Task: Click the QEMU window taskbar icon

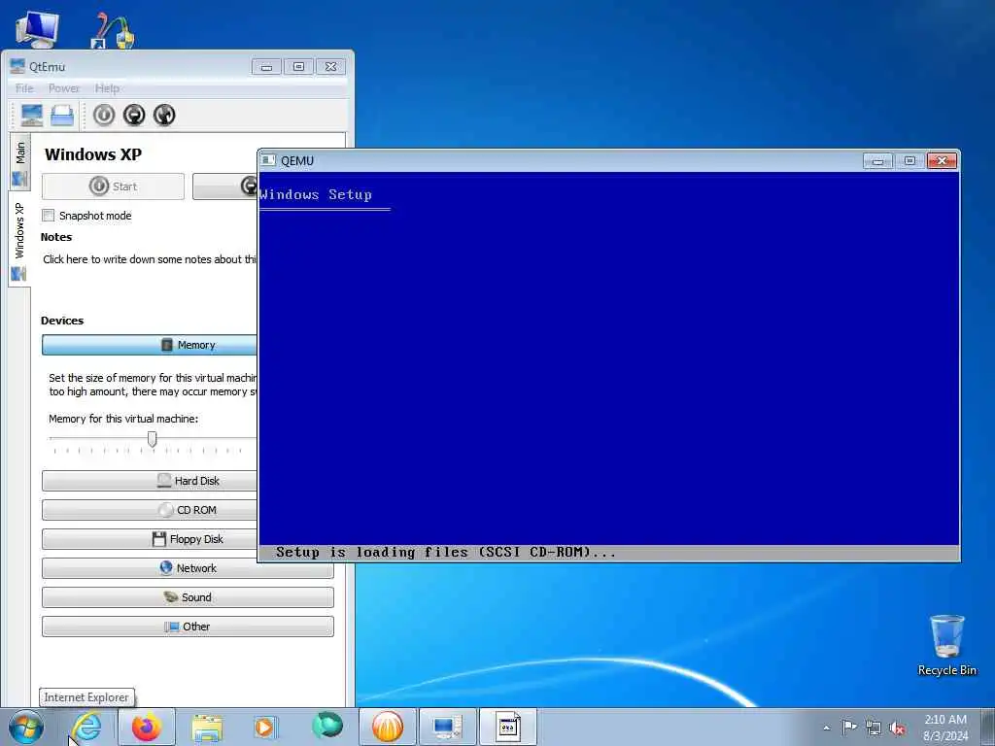Action: [507, 727]
